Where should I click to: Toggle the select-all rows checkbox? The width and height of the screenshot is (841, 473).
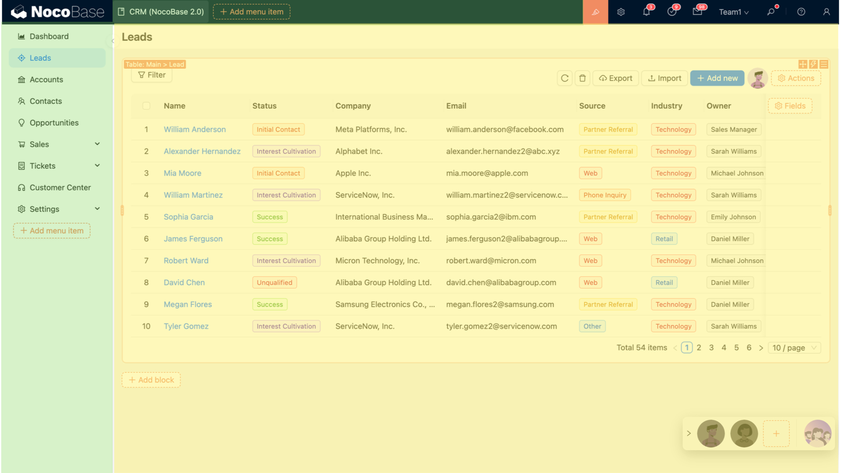point(146,106)
